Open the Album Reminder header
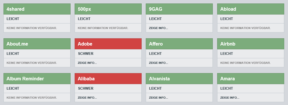Image resolution: width=288 pixels, height=105 pixels. (37, 79)
